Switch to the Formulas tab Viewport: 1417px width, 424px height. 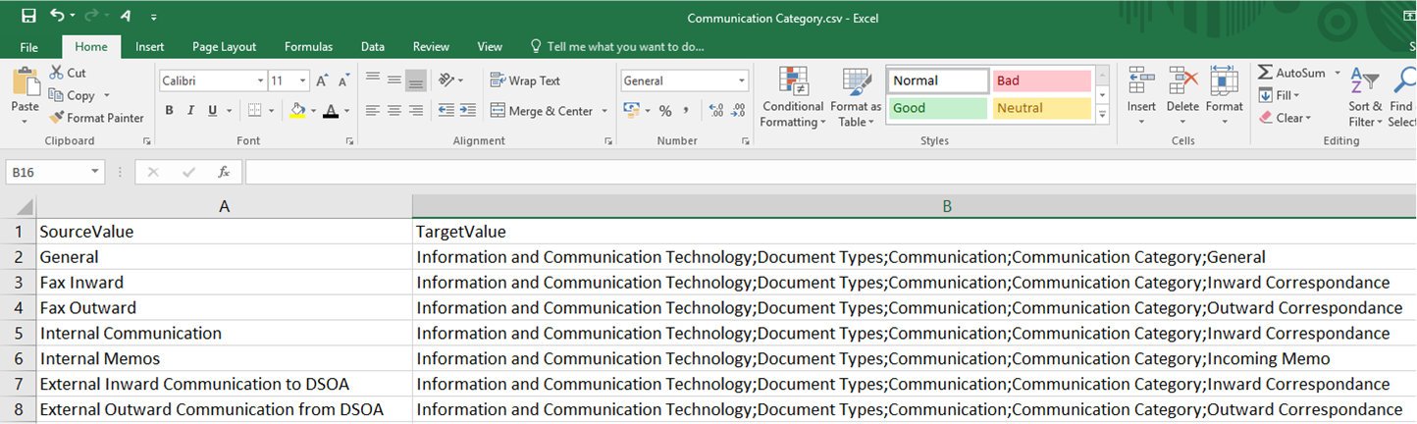[309, 46]
